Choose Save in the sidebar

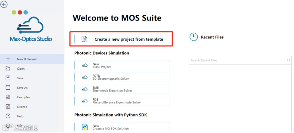tap(32, 78)
